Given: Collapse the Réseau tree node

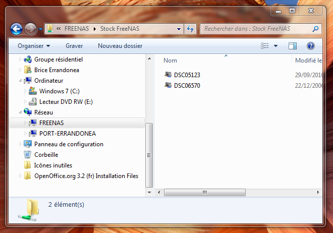Looking at the screenshot, I should click(x=20, y=112).
